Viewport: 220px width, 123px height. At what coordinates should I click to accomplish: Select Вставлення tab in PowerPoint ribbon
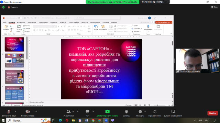coord(21,22)
